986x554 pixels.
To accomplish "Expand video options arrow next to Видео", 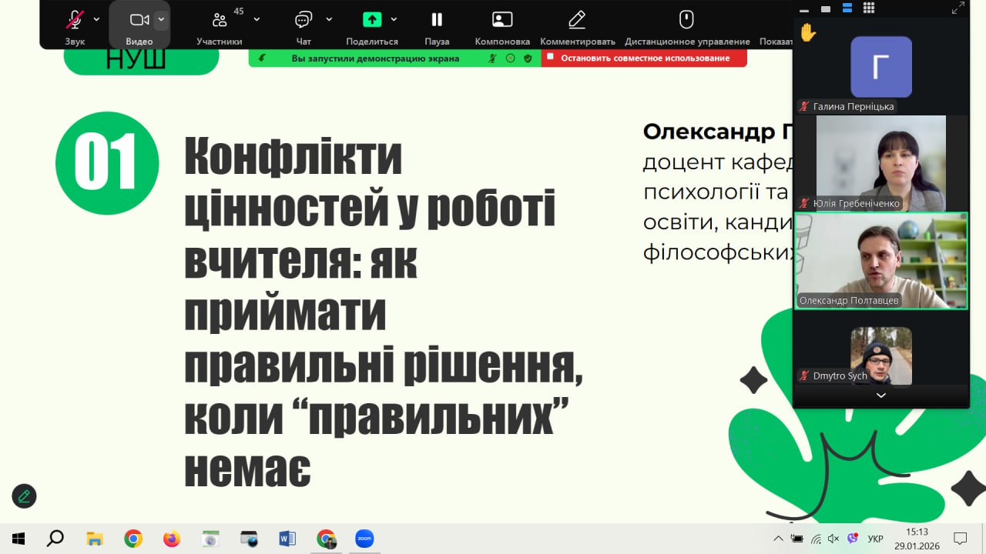I will click(161, 19).
